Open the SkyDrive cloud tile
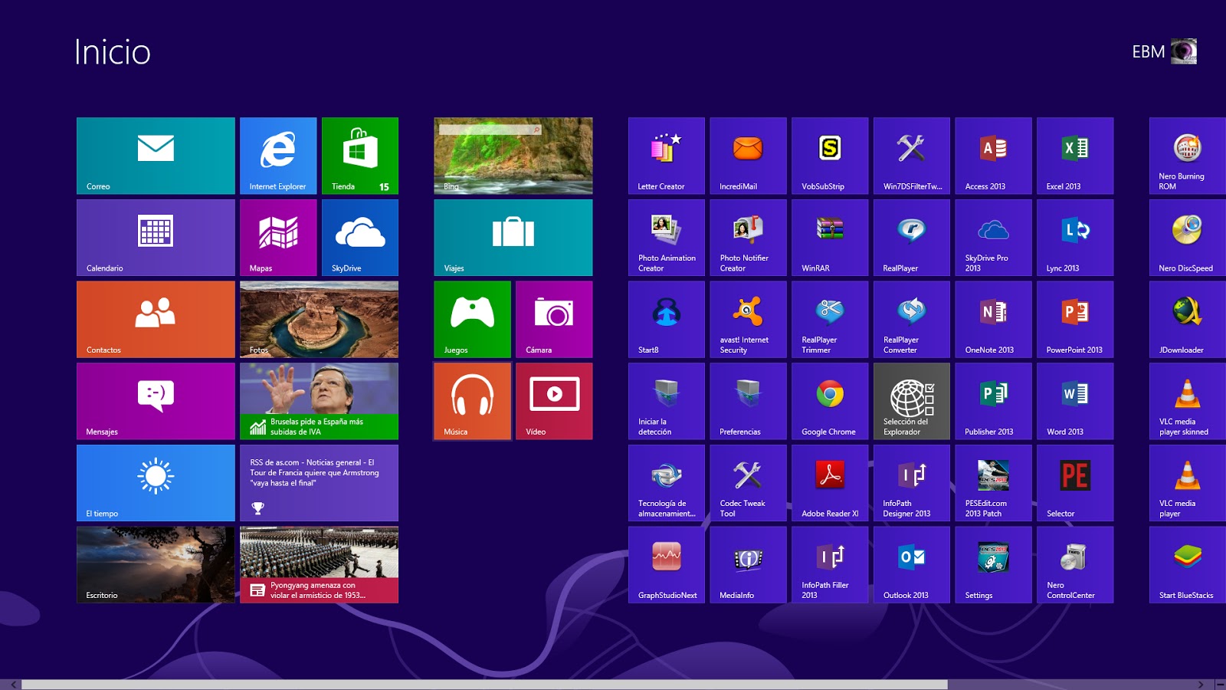The image size is (1226, 690). pos(360,238)
